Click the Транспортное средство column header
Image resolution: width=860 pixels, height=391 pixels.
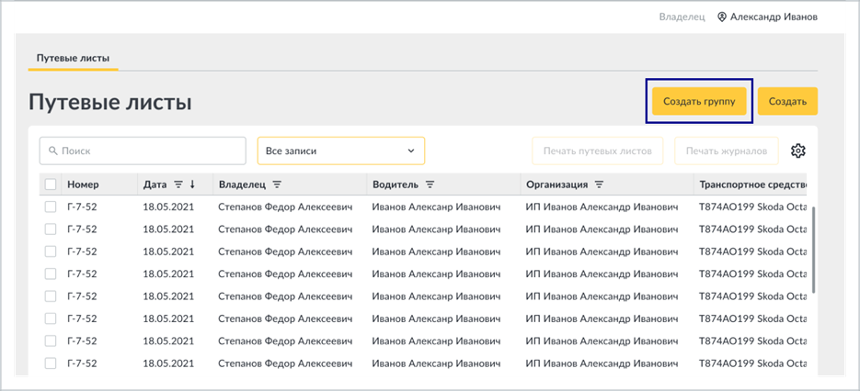[752, 184]
